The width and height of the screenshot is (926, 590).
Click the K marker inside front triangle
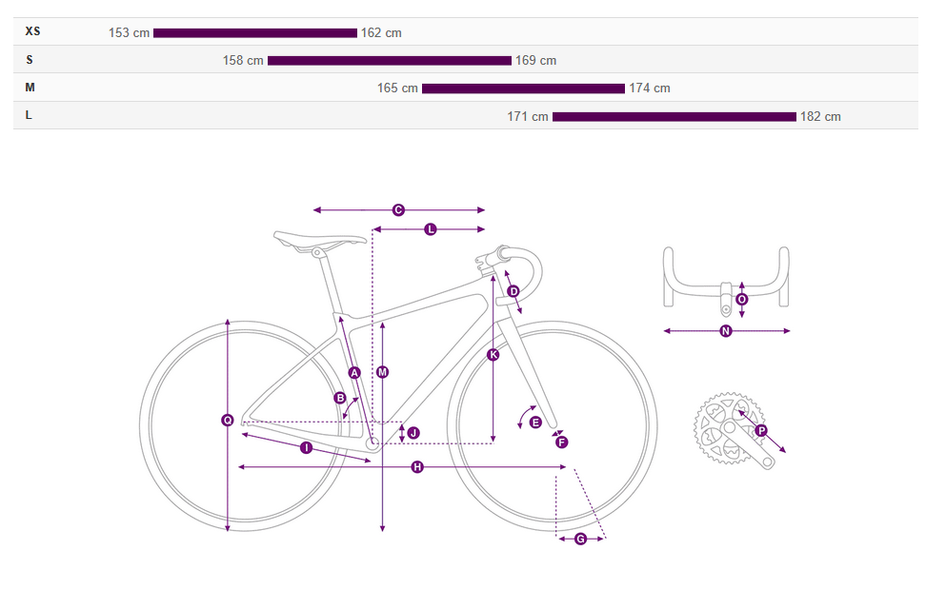coord(493,355)
